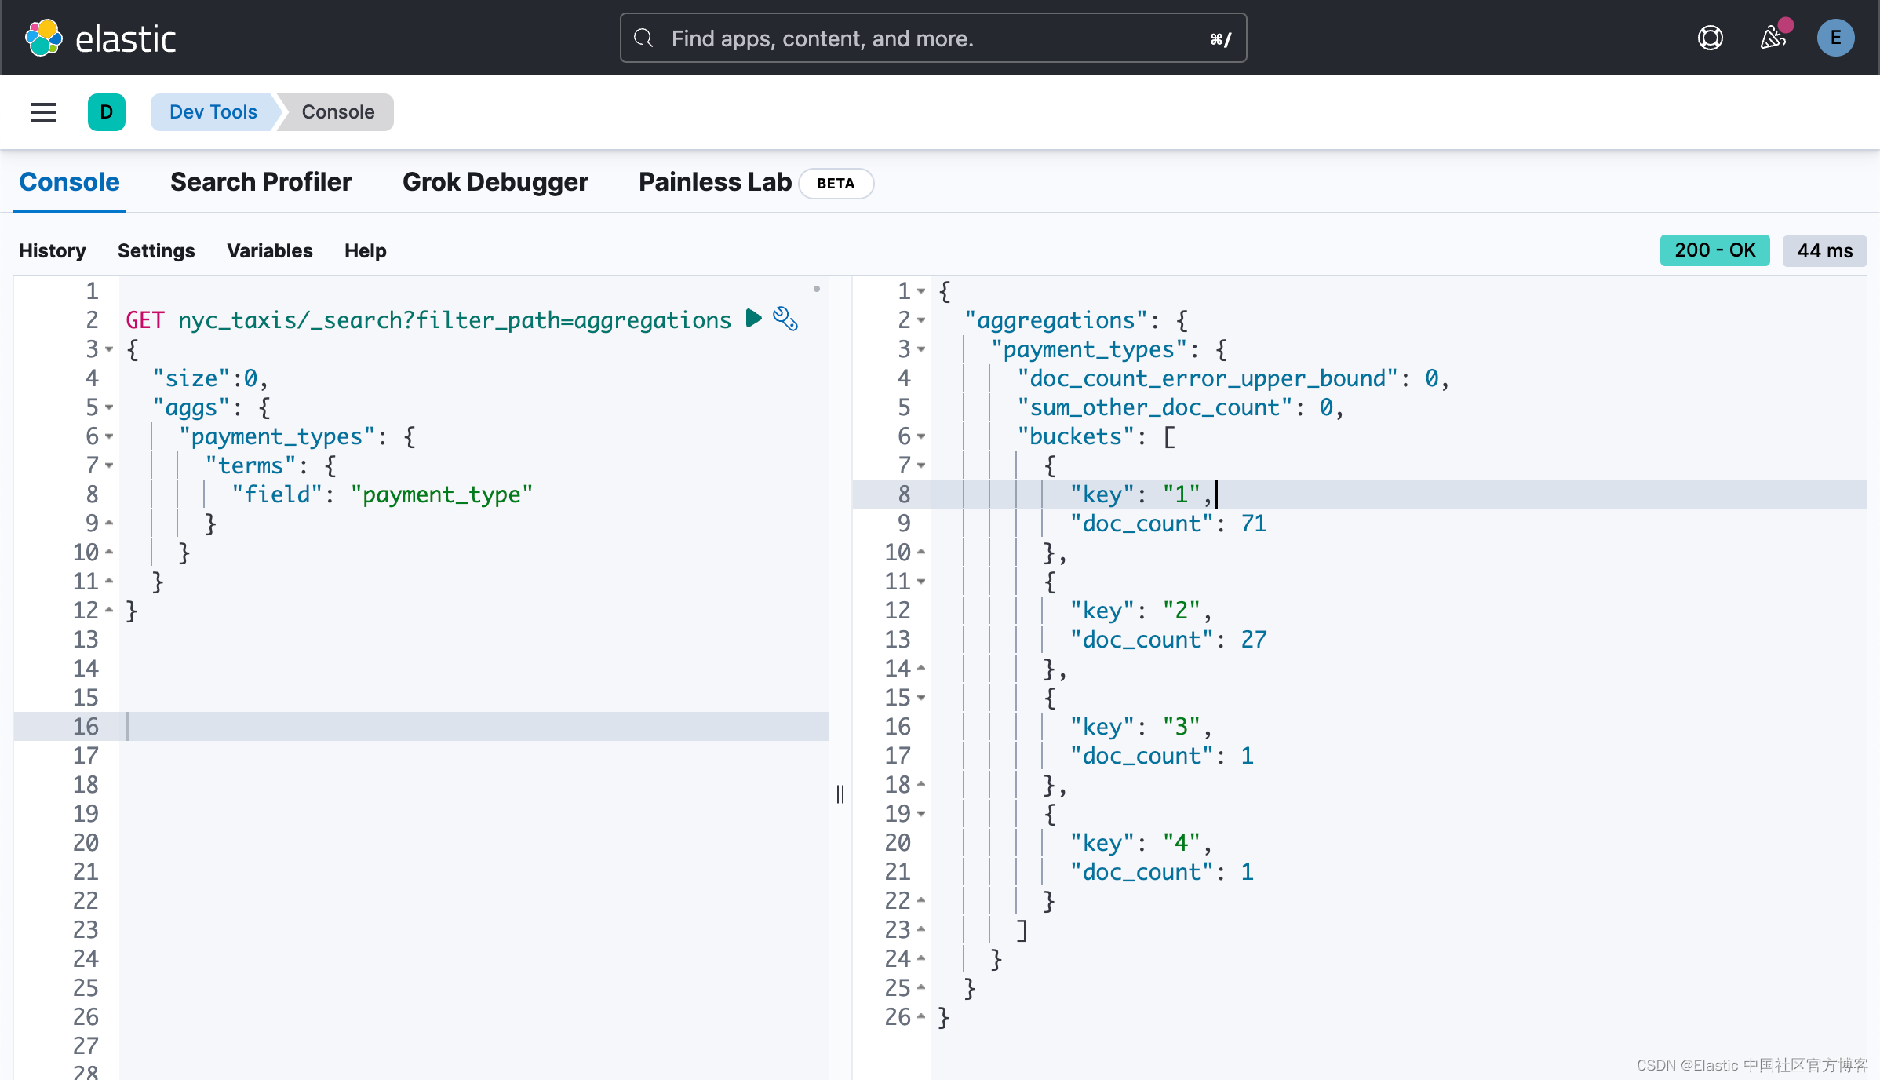Open the notifications bell icon
The height and width of the screenshot is (1080, 1880).
tap(1773, 38)
